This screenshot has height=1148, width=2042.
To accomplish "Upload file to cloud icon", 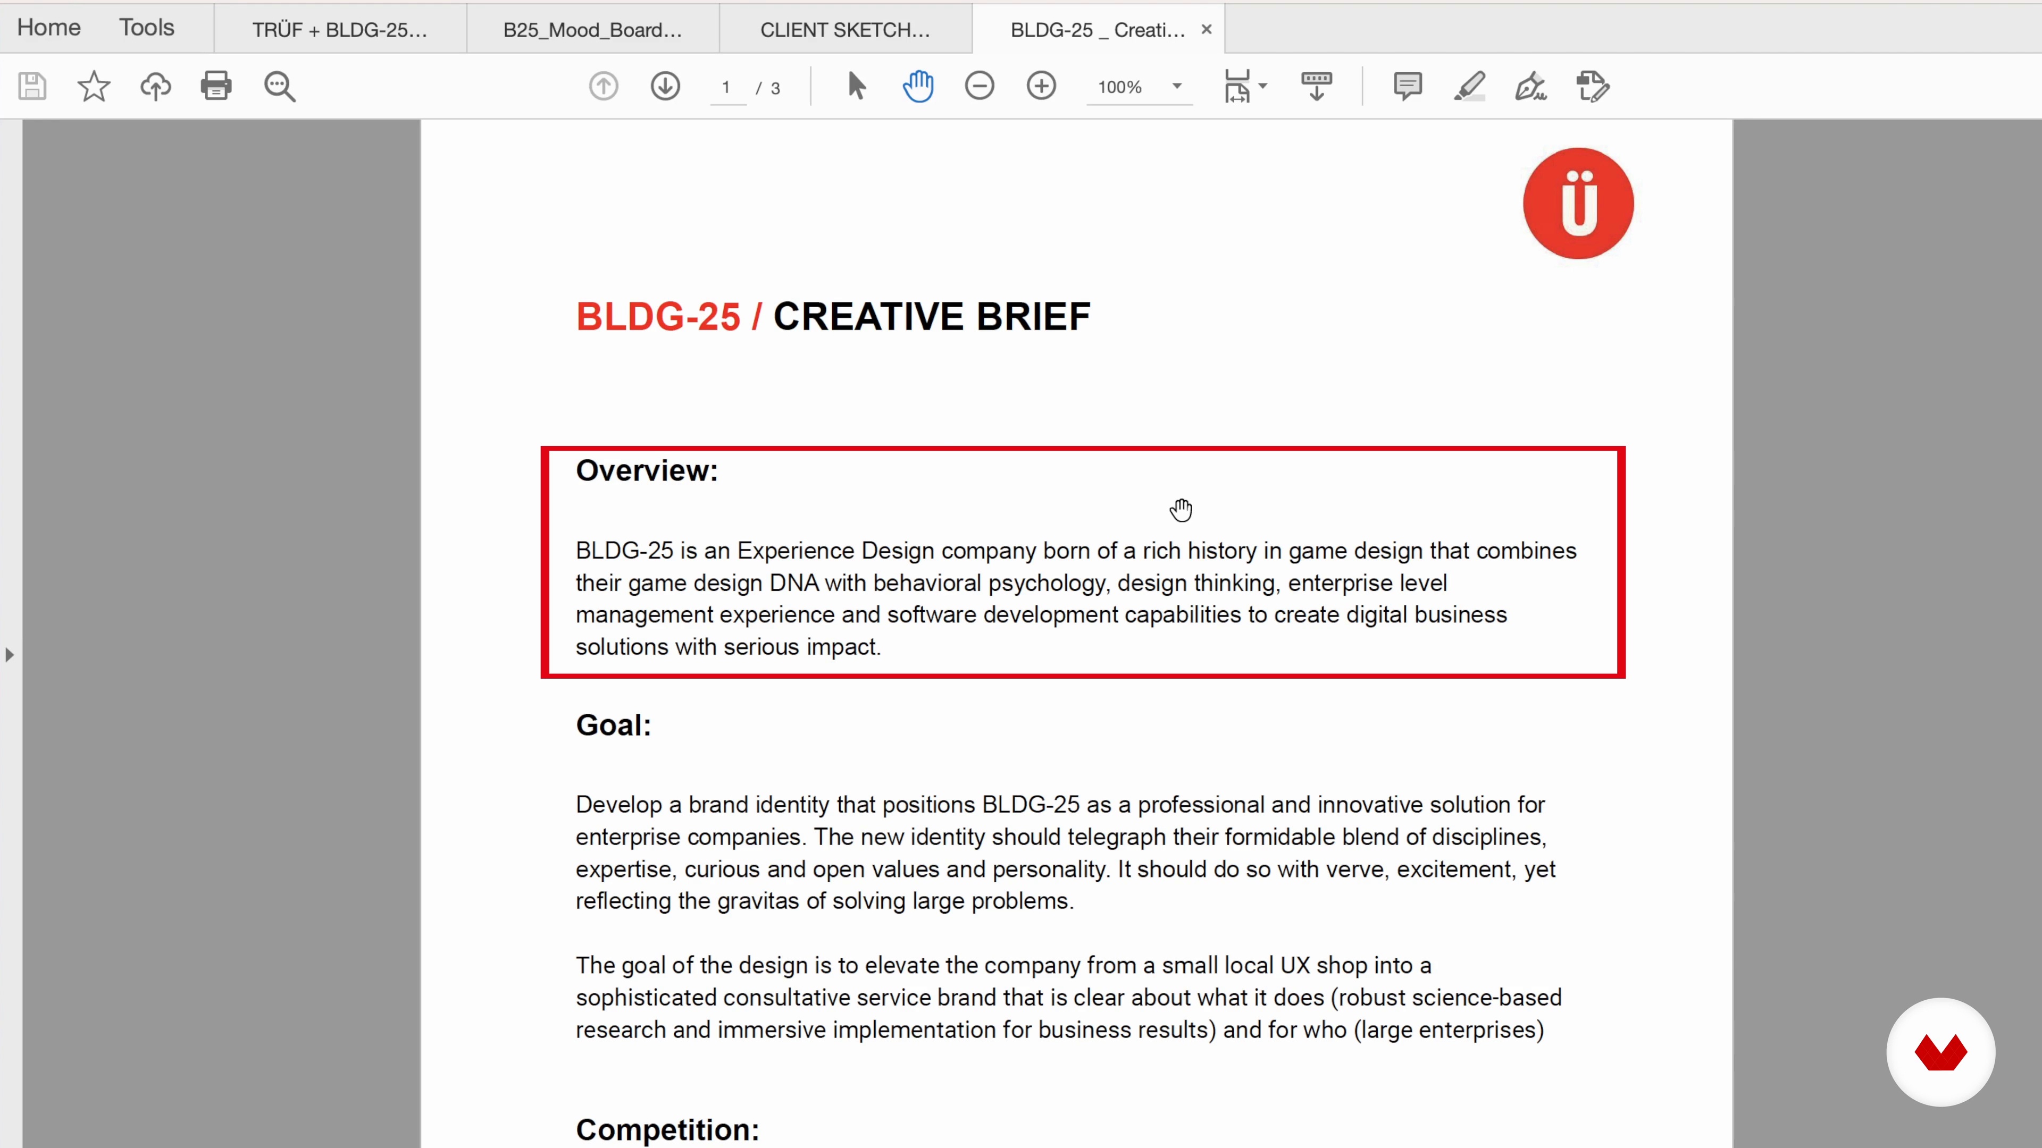I will 155,86.
